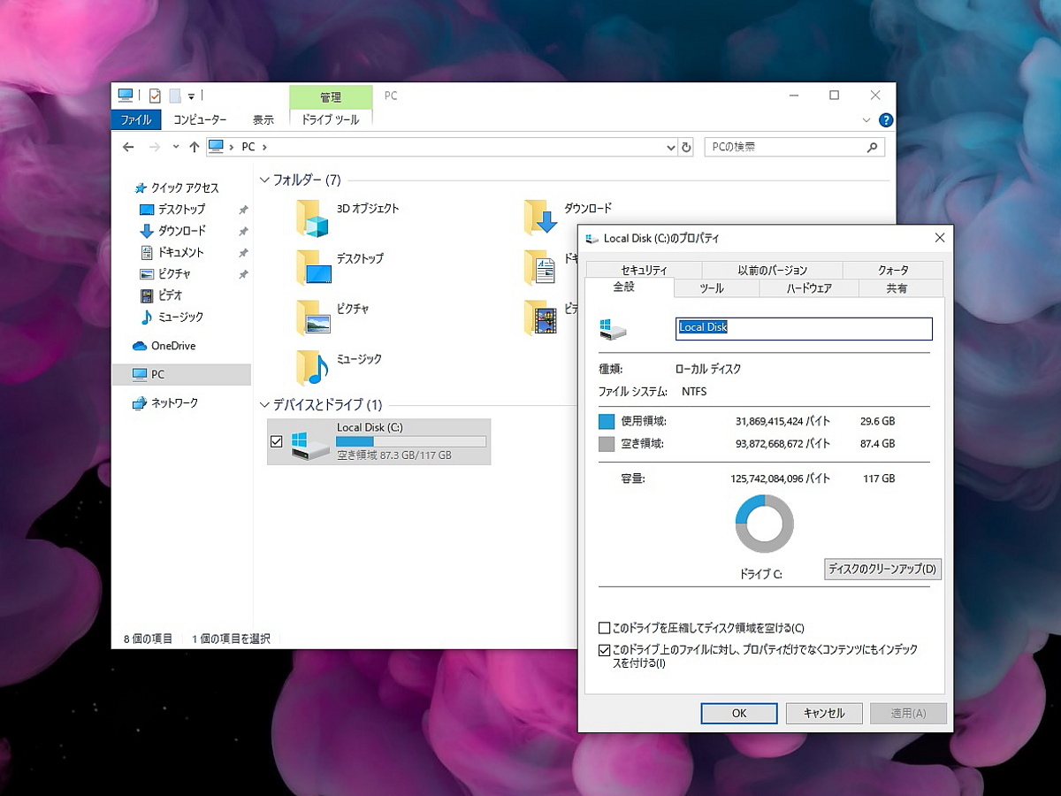Click the Local Disk name input field
1061x796 pixels.
click(804, 328)
